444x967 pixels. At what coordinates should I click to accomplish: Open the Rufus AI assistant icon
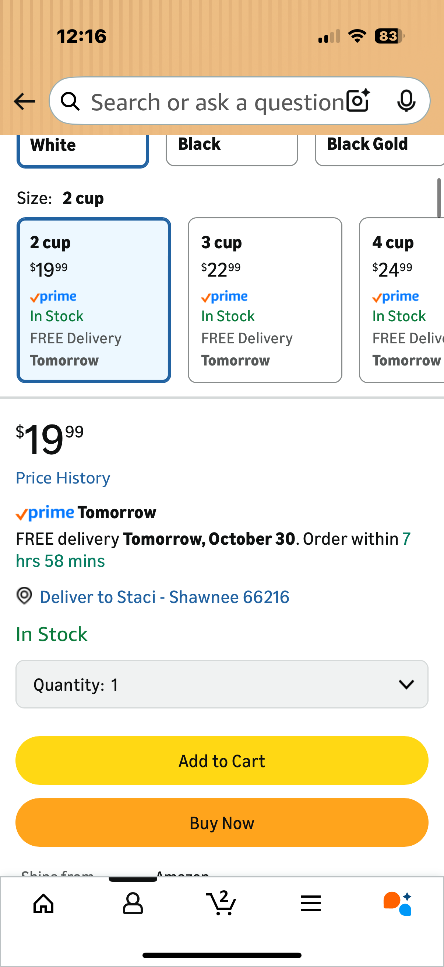point(398,903)
